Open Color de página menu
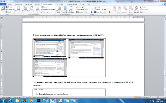This screenshot has width=166, height=103. 65,9
